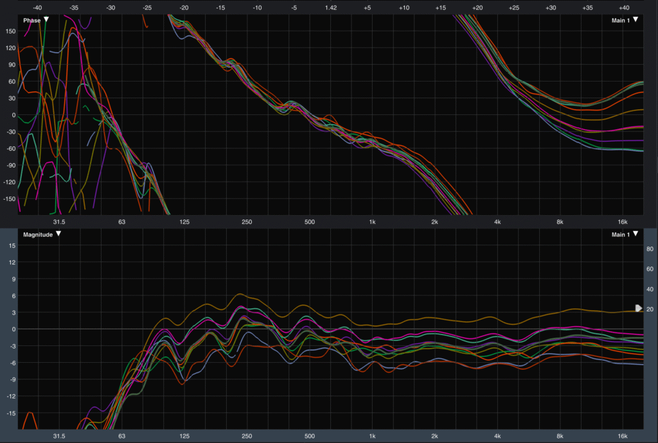Click the level marker near 20 on right scale

click(x=639, y=309)
